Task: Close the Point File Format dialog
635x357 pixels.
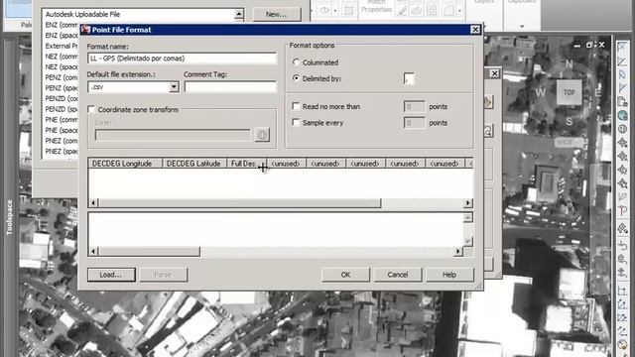Action: click(475, 30)
